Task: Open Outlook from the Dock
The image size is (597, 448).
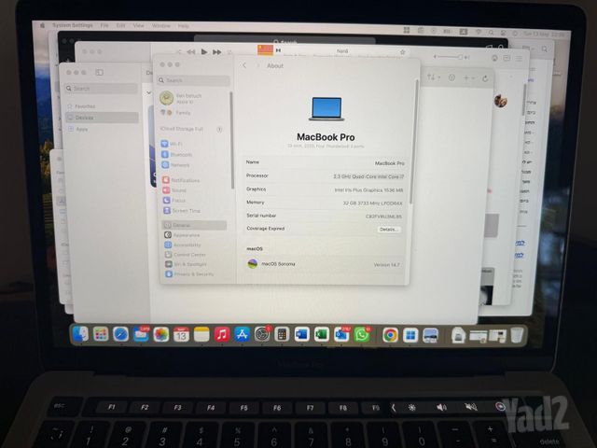Action: (x=341, y=334)
